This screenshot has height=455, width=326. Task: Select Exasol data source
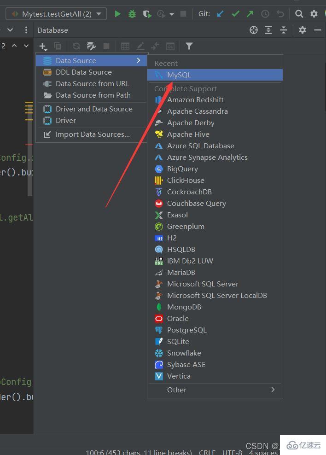215,215
